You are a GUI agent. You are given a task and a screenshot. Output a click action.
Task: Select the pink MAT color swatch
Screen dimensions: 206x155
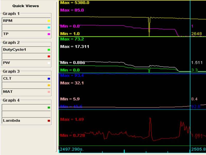49,92
